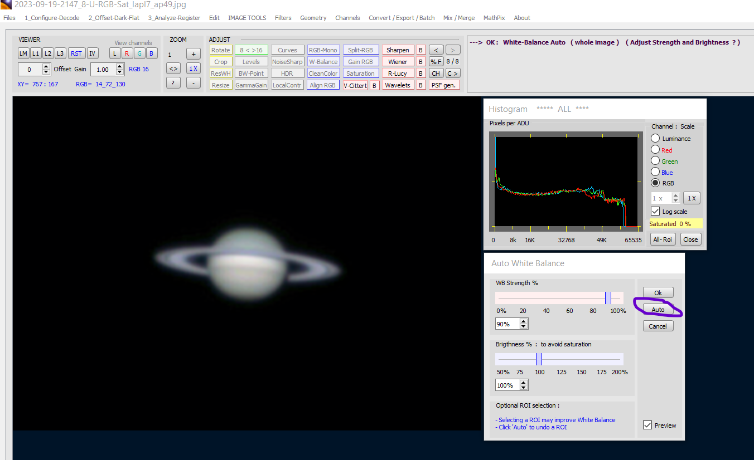Click the LM viewer button
Viewport: 754px width, 460px height.
tap(23, 53)
